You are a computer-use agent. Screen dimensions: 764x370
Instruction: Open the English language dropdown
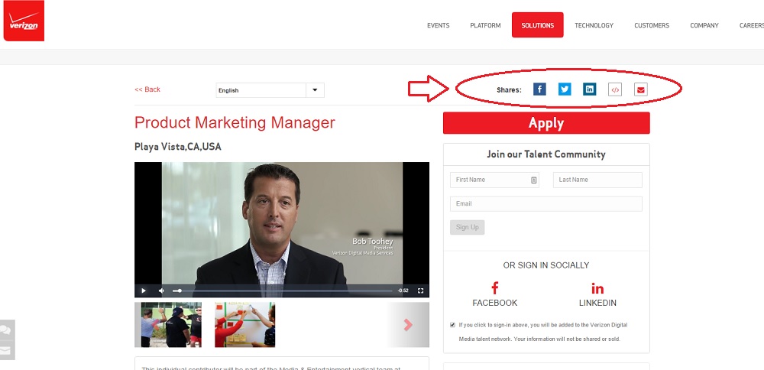[x=270, y=90]
